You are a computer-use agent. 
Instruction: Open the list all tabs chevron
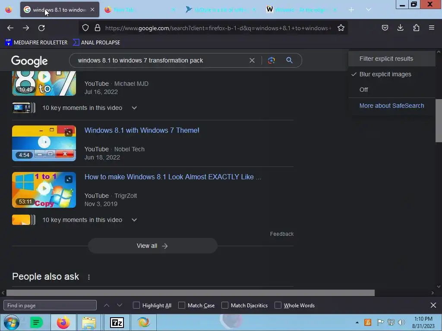[x=369, y=9]
